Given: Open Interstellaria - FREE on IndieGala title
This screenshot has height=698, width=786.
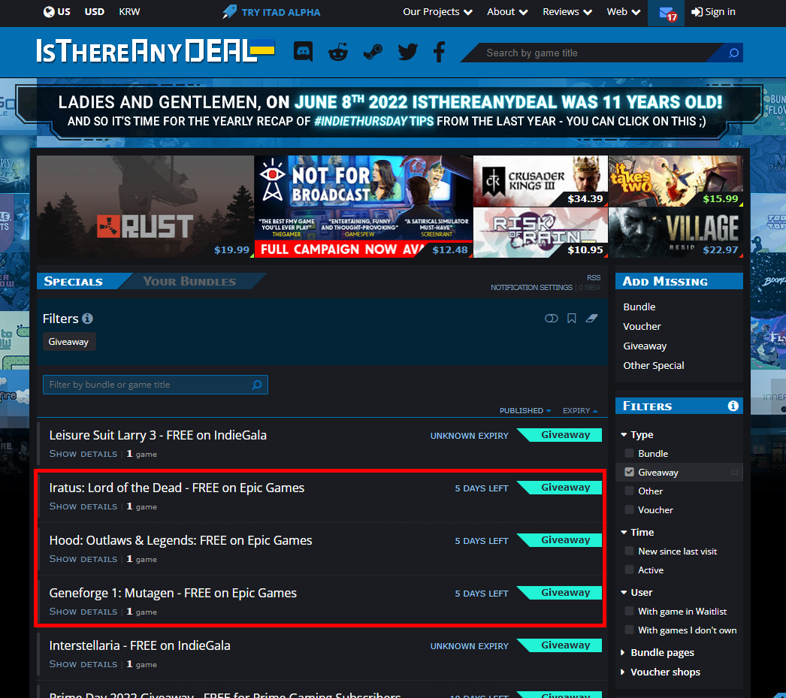Looking at the screenshot, I should click(140, 645).
